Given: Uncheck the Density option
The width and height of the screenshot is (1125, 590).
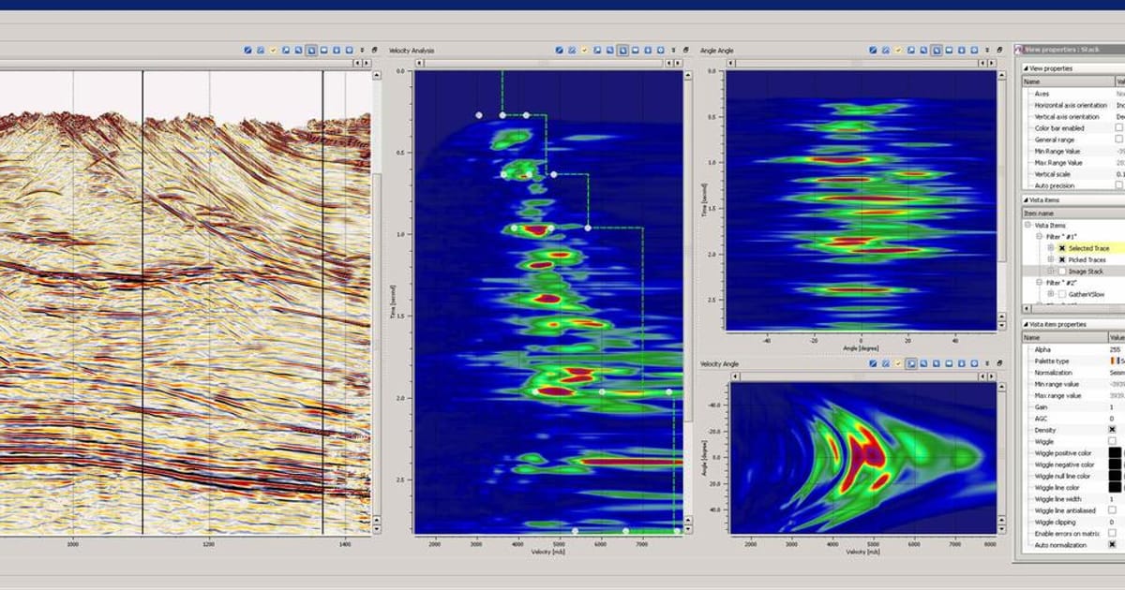Looking at the screenshot, I should coord(1113,429).
